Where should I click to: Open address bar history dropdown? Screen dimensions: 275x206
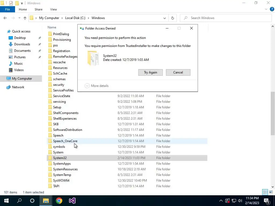pyautogui.click(x=165, y=18)
